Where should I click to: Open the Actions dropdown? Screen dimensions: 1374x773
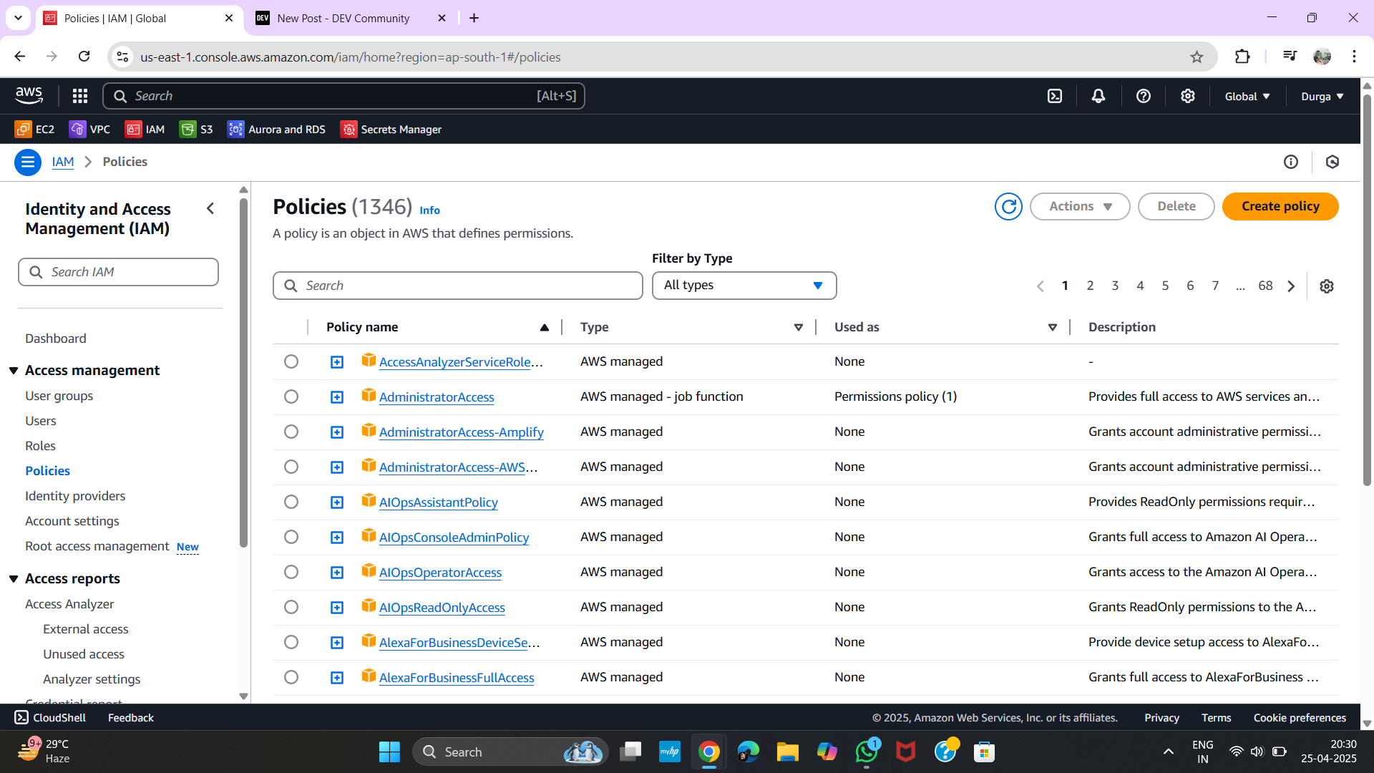pyautogui.click(x=1080, y=207)
